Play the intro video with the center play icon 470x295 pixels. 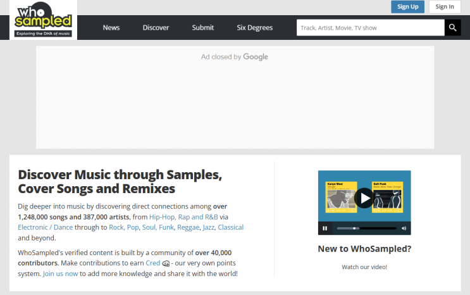click(x=364, y=198)
